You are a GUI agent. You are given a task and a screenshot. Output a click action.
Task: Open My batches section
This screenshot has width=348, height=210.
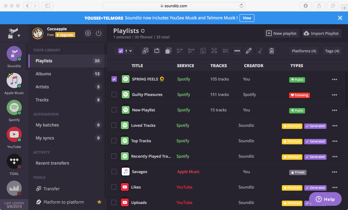click(68, 125)
